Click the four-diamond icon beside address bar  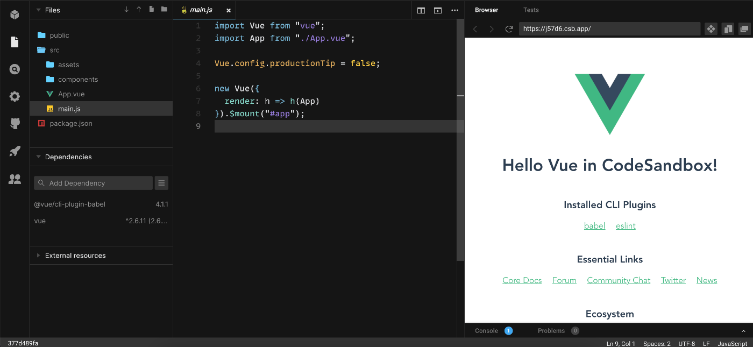[x=711, y=29]
